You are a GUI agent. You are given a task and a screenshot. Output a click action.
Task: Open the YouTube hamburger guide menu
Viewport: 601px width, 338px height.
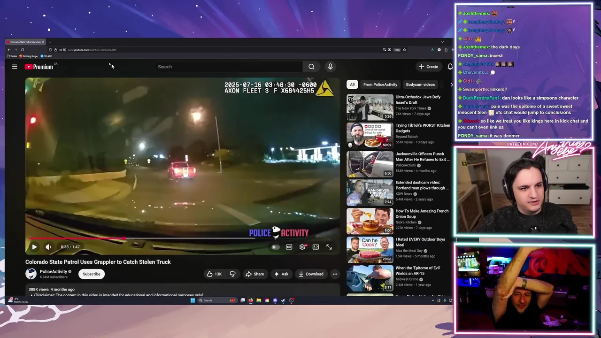(15, 67)
